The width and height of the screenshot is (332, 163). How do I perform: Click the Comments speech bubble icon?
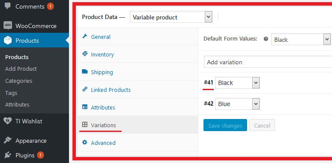[8, 6]
